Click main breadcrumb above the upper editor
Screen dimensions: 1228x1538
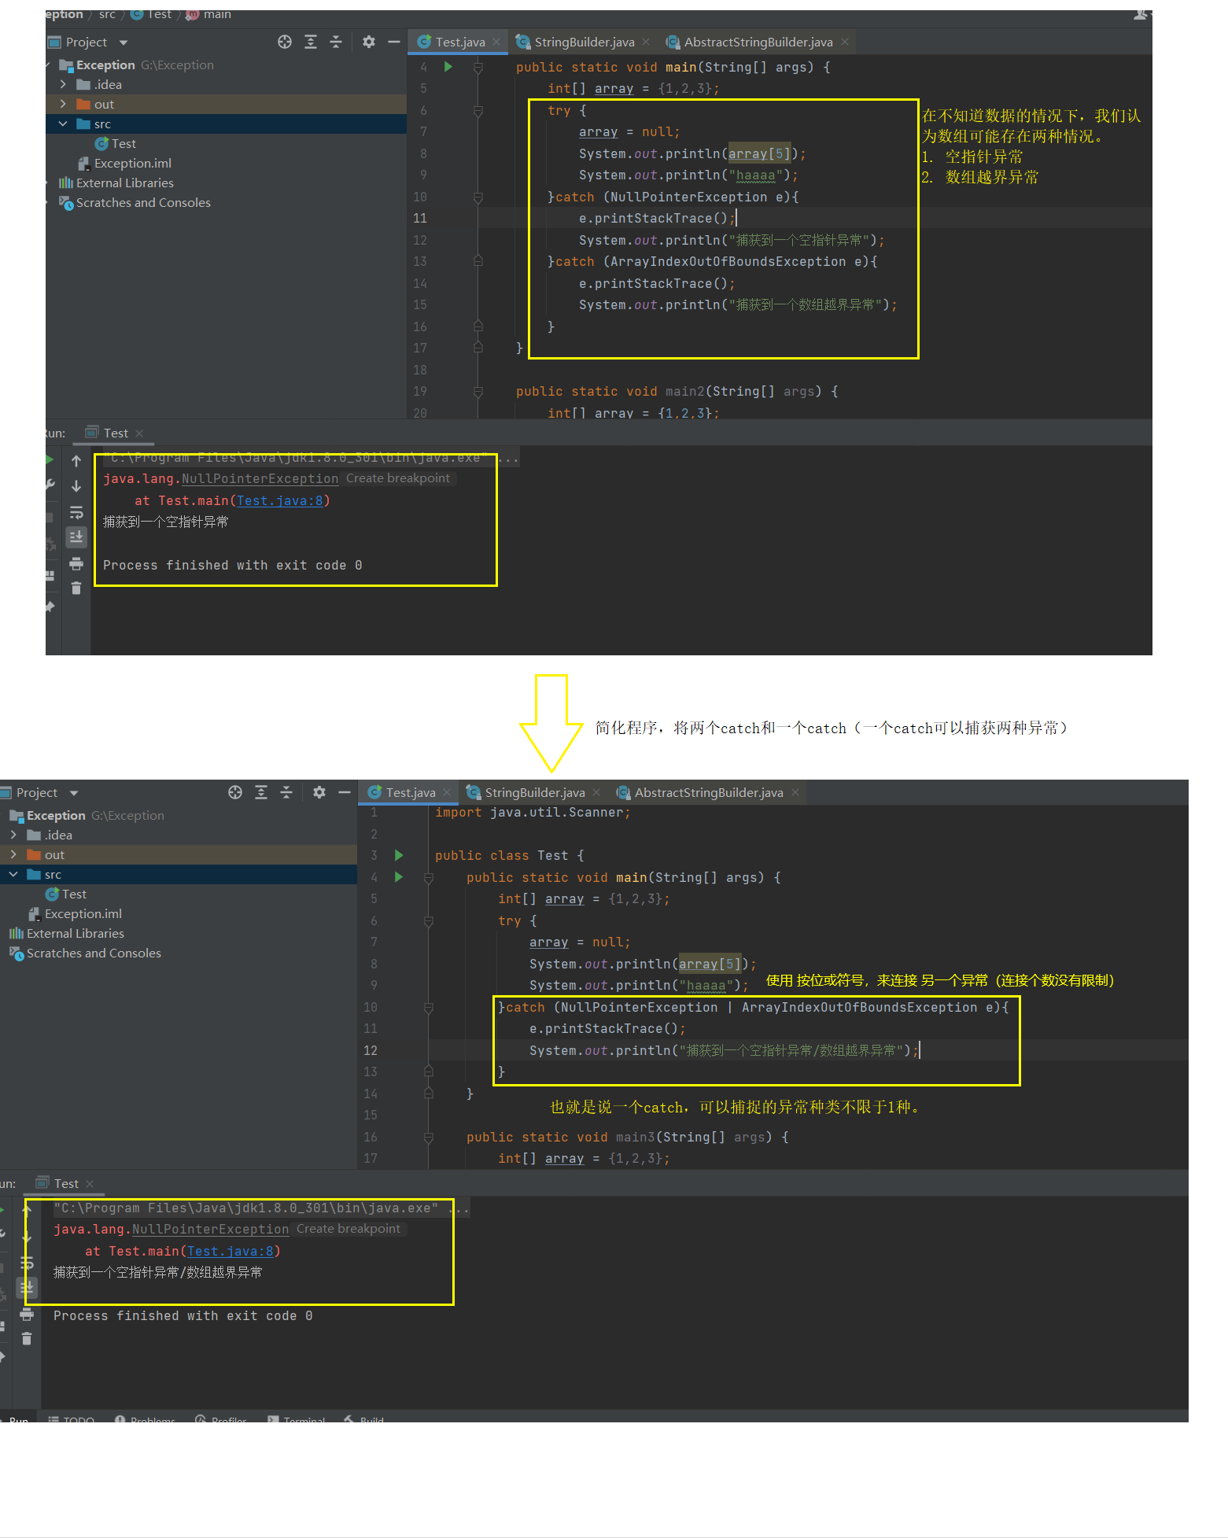tap(208, 14)
